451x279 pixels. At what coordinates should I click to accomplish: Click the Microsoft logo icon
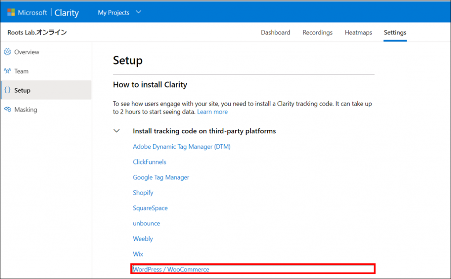(11, 12)
